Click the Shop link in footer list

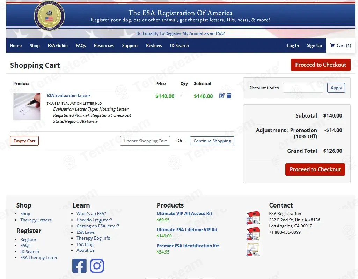pos(25,214)
